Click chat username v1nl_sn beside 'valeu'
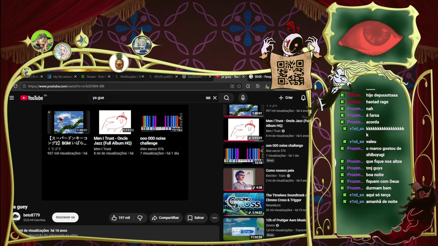The width and height of the screenshot is (438, 246). [357, 141]
